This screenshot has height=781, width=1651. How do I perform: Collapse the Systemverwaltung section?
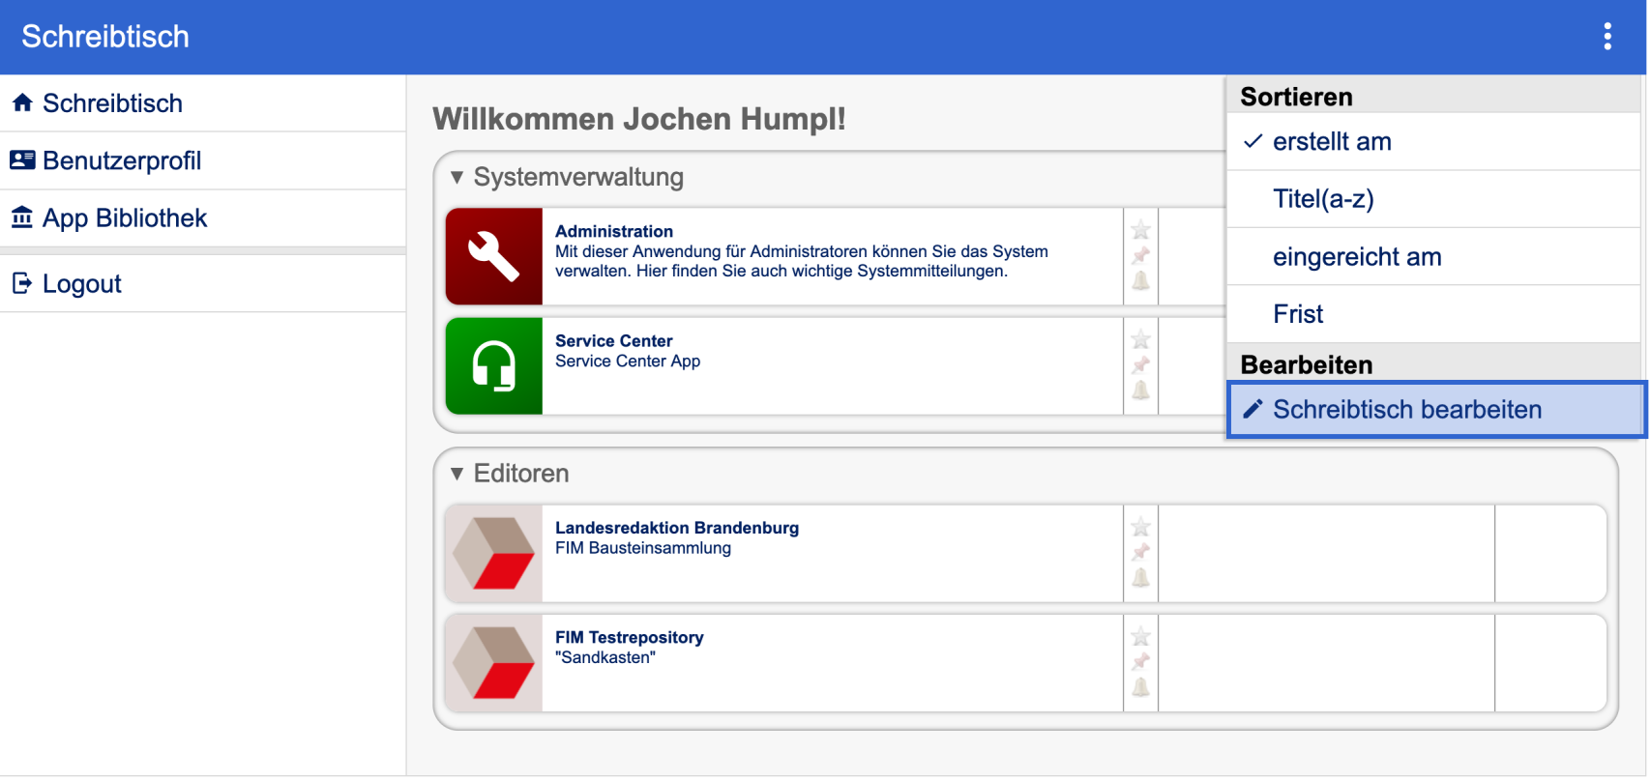click(x=457, y=178)
